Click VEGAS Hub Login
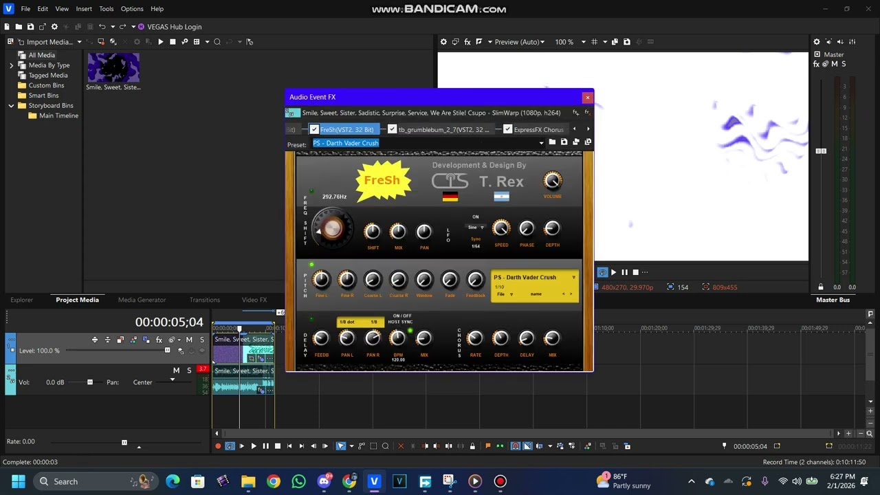 pyautogui.click(x=170, y=27)
